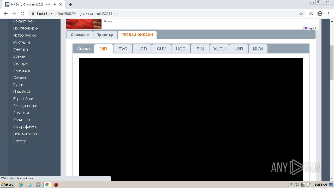Click page vertical scrollbar thumb

332,63
